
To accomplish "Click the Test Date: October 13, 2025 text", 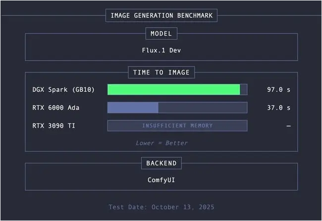I will [161, 207].
